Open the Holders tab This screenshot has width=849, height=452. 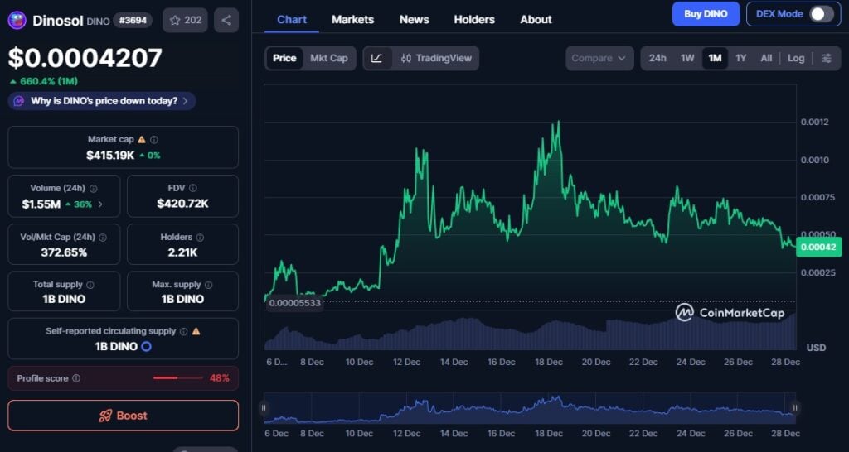coord(474,20)
